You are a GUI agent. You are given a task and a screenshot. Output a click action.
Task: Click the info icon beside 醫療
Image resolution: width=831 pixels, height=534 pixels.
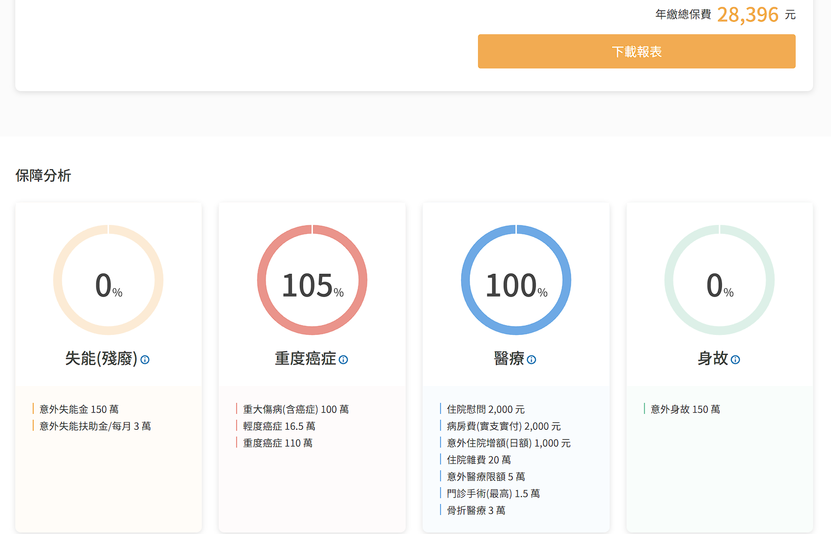[x=531, y=360]
